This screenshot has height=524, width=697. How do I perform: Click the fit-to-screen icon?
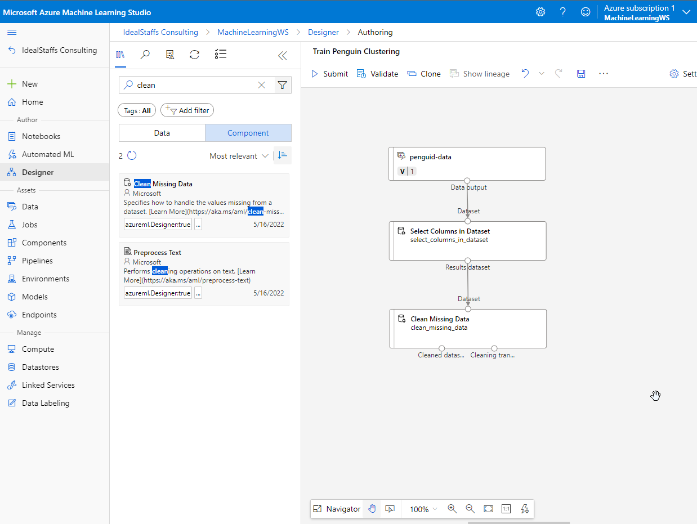pos(488,509)
